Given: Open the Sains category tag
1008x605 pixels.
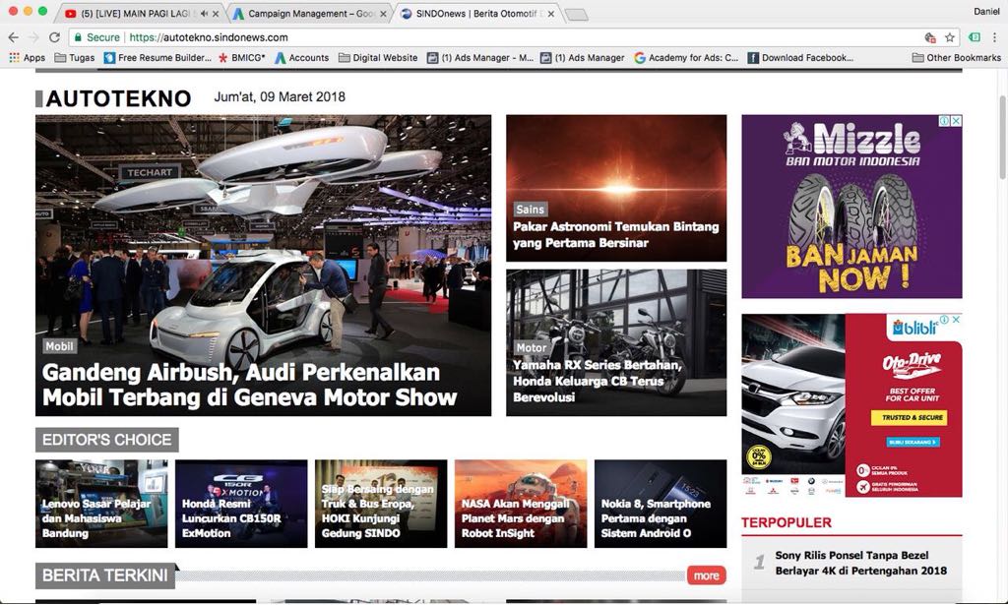Looking at the screenshot, I should 531,210.
